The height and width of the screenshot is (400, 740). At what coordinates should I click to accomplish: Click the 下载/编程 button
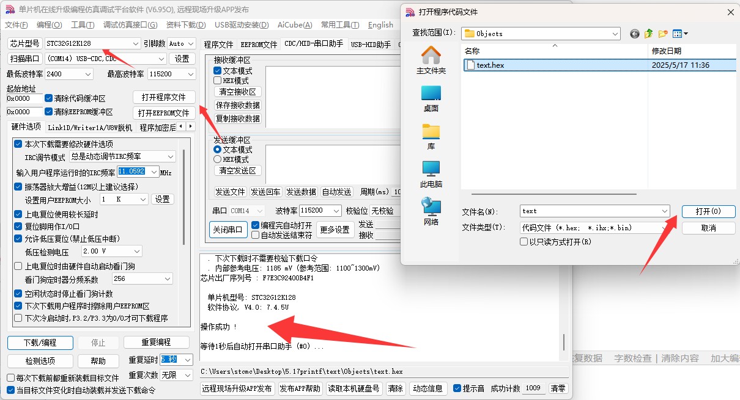pyautogui.click(x=40, y=343)
